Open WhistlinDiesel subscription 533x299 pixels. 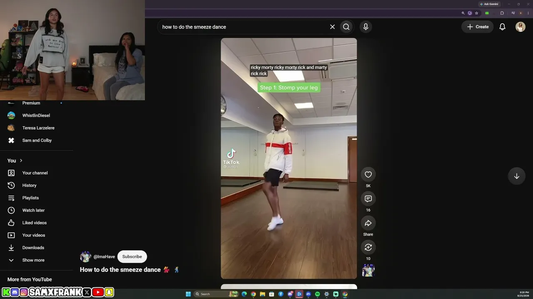coord(36,115)
